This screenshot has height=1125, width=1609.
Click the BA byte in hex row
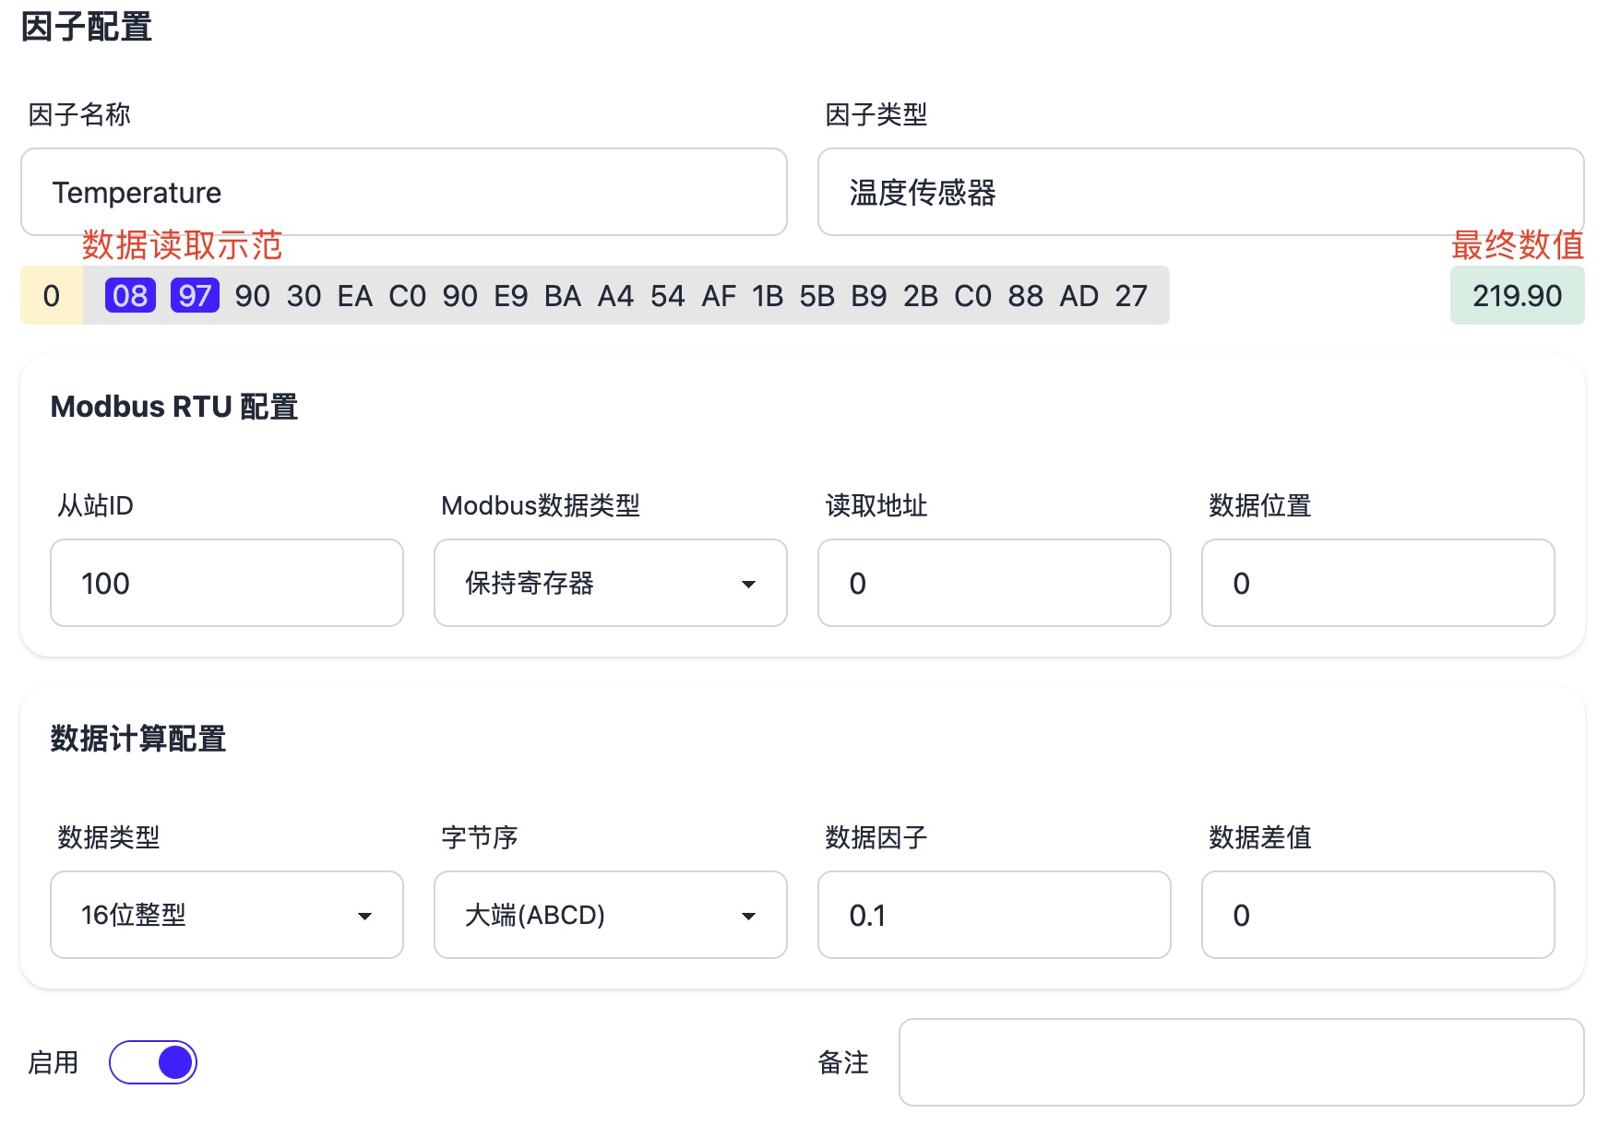click(563, 296)
